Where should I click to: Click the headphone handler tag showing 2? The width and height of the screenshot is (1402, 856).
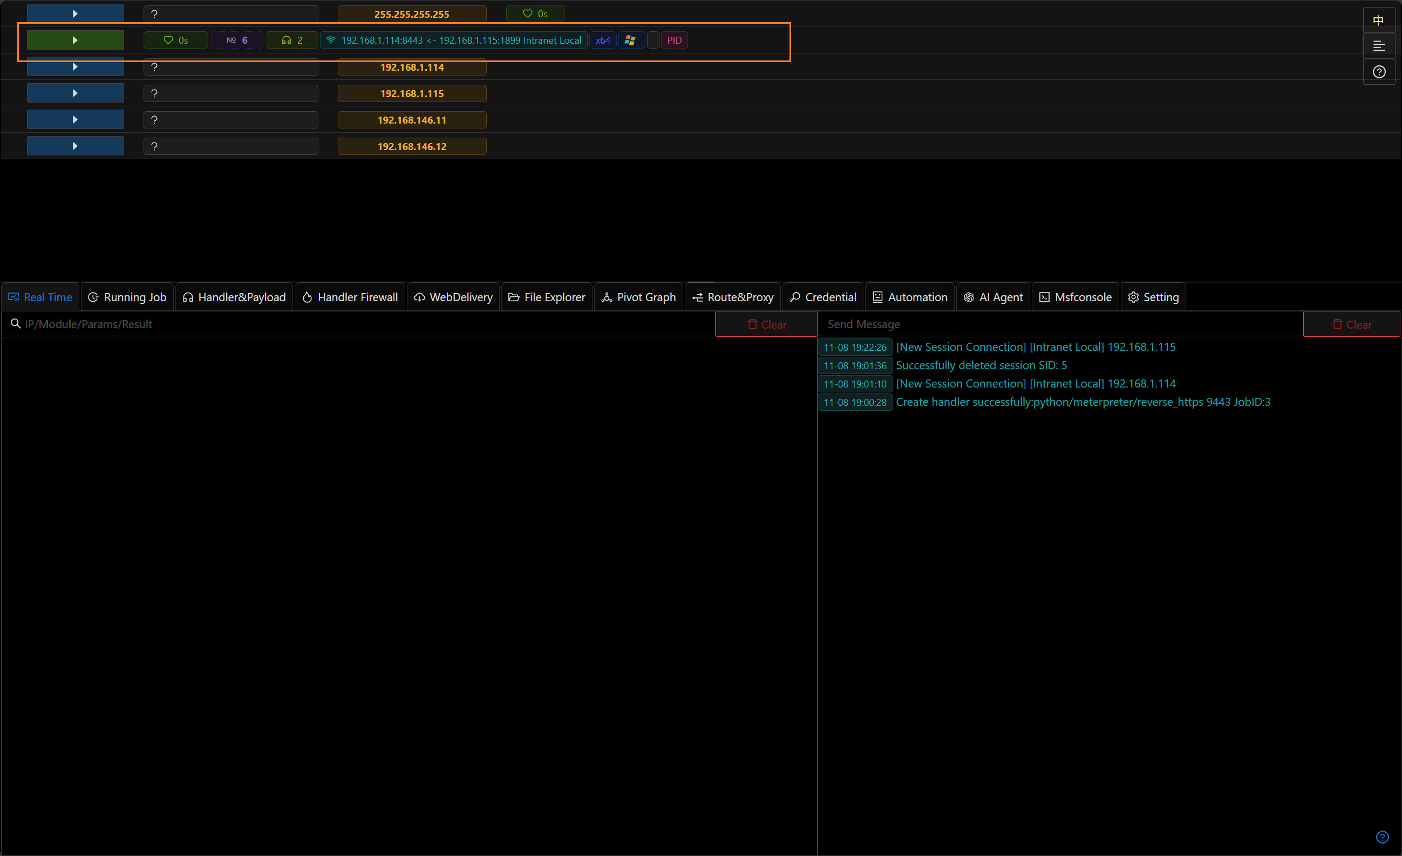click(x=292, y=40)
